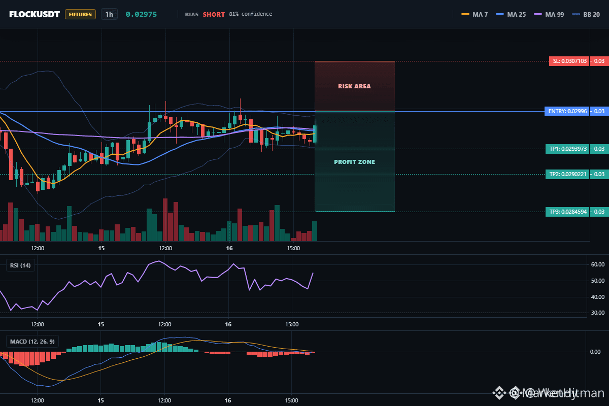Click the TP1: 0.0293973 target label
The image size is (609, 406).
click(576, 149)
